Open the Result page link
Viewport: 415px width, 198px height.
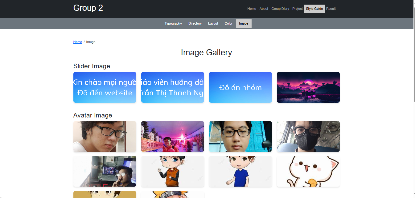pos(331,9)
